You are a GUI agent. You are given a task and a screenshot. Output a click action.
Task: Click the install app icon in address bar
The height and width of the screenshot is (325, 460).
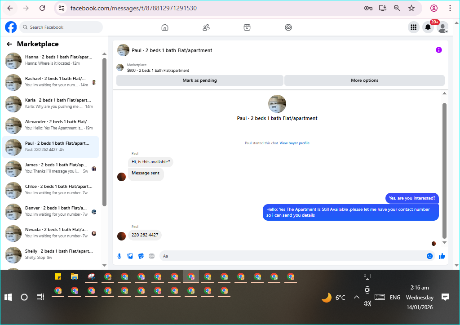383,8
